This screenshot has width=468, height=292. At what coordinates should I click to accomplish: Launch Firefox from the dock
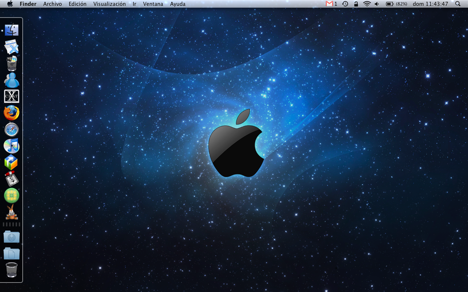pos(12,113)
